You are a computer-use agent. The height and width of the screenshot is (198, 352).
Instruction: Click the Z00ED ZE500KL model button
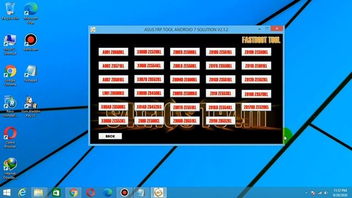185,52
